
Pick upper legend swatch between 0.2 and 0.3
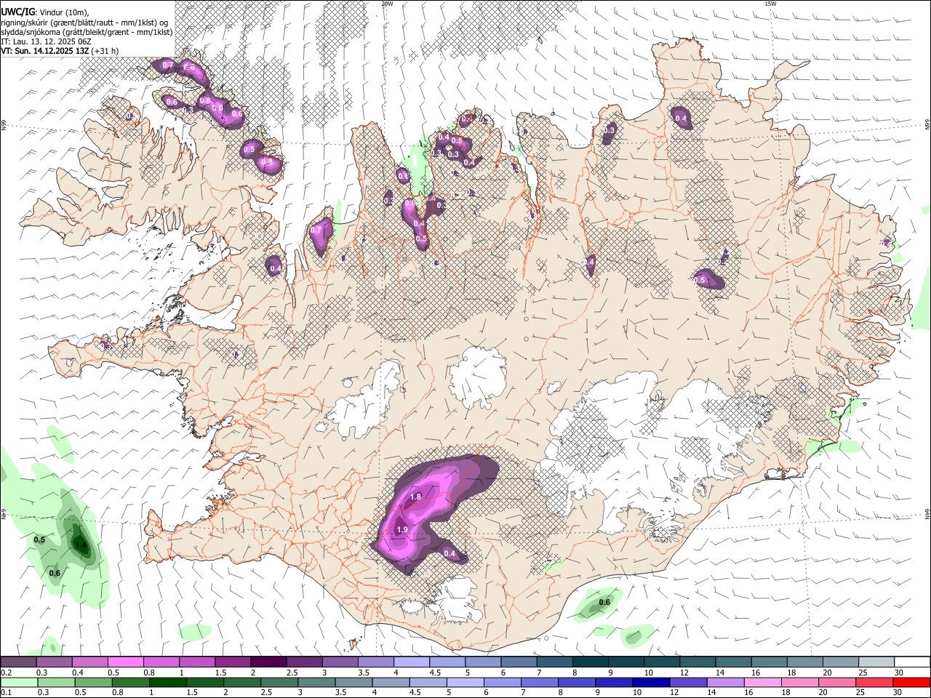tap(18, 662)
